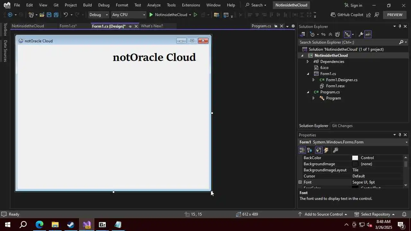The image size is (411, 231).
Task: Click the Open File folder icon
Action: [x=42, y=15]
